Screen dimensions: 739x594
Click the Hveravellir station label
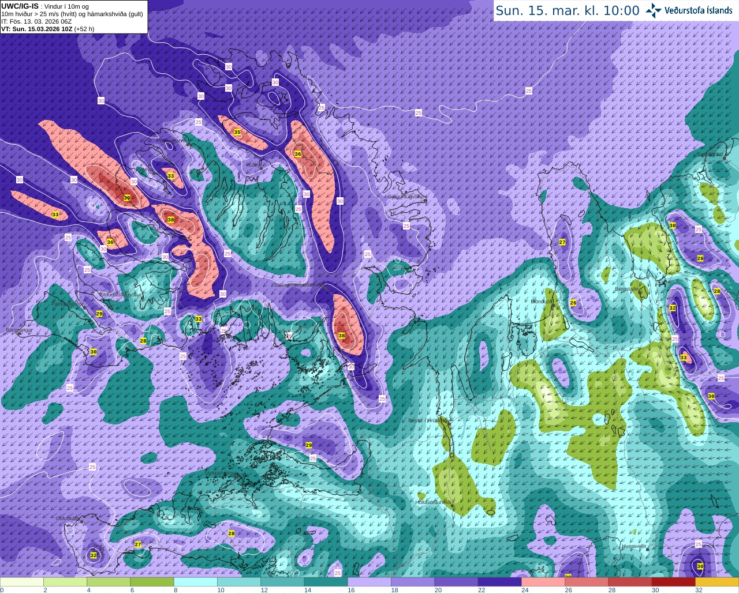tap(634, 546)
